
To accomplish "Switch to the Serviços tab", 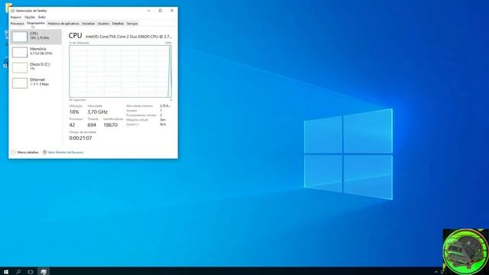I will click(132, 24).
